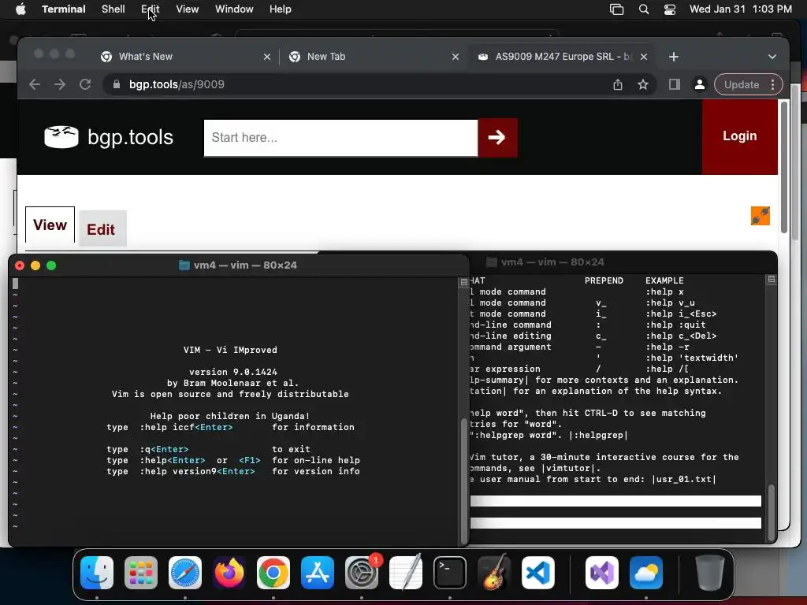Open Chrome profile menu
The image size is (807, 605).
pos(700,84)
